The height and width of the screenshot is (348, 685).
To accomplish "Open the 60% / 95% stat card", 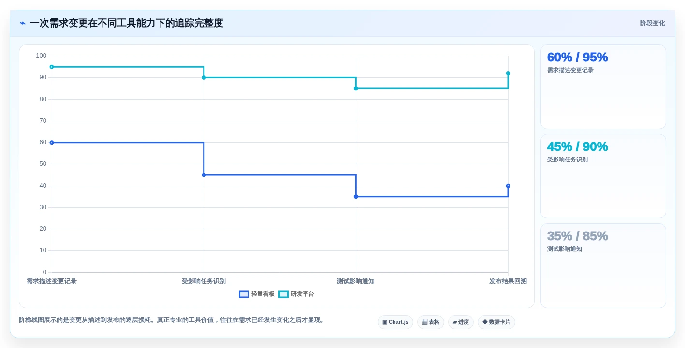I will (x=603, y=87).
